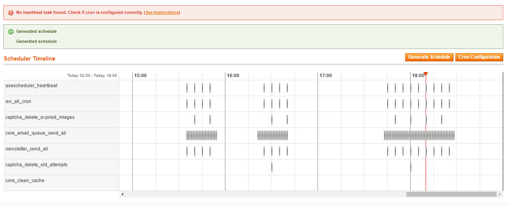Click the horizontal timeline scrollbar thumb
This screenshot has width=509, height=206.
tap(451, 194)
